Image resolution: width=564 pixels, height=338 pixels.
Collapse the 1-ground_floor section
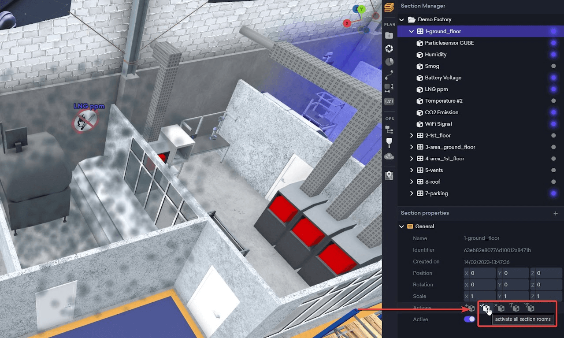click(x=412, y=31)
